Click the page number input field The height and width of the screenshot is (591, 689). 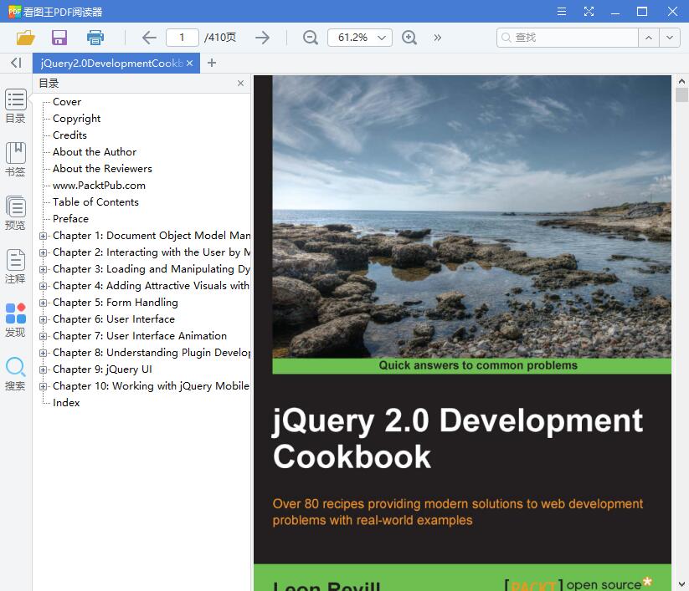183,37
